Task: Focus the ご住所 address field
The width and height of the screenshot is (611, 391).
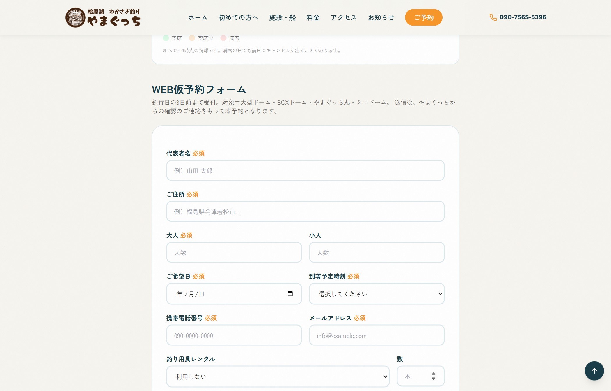Action: [x=305, y=211]
